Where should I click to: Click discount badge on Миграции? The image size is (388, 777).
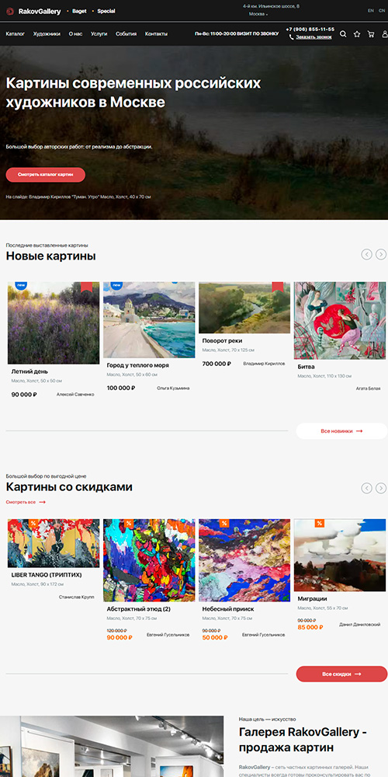coord(320,523)
